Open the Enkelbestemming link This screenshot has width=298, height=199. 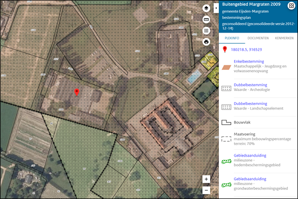pyautogui.click(x=249, y=62)
